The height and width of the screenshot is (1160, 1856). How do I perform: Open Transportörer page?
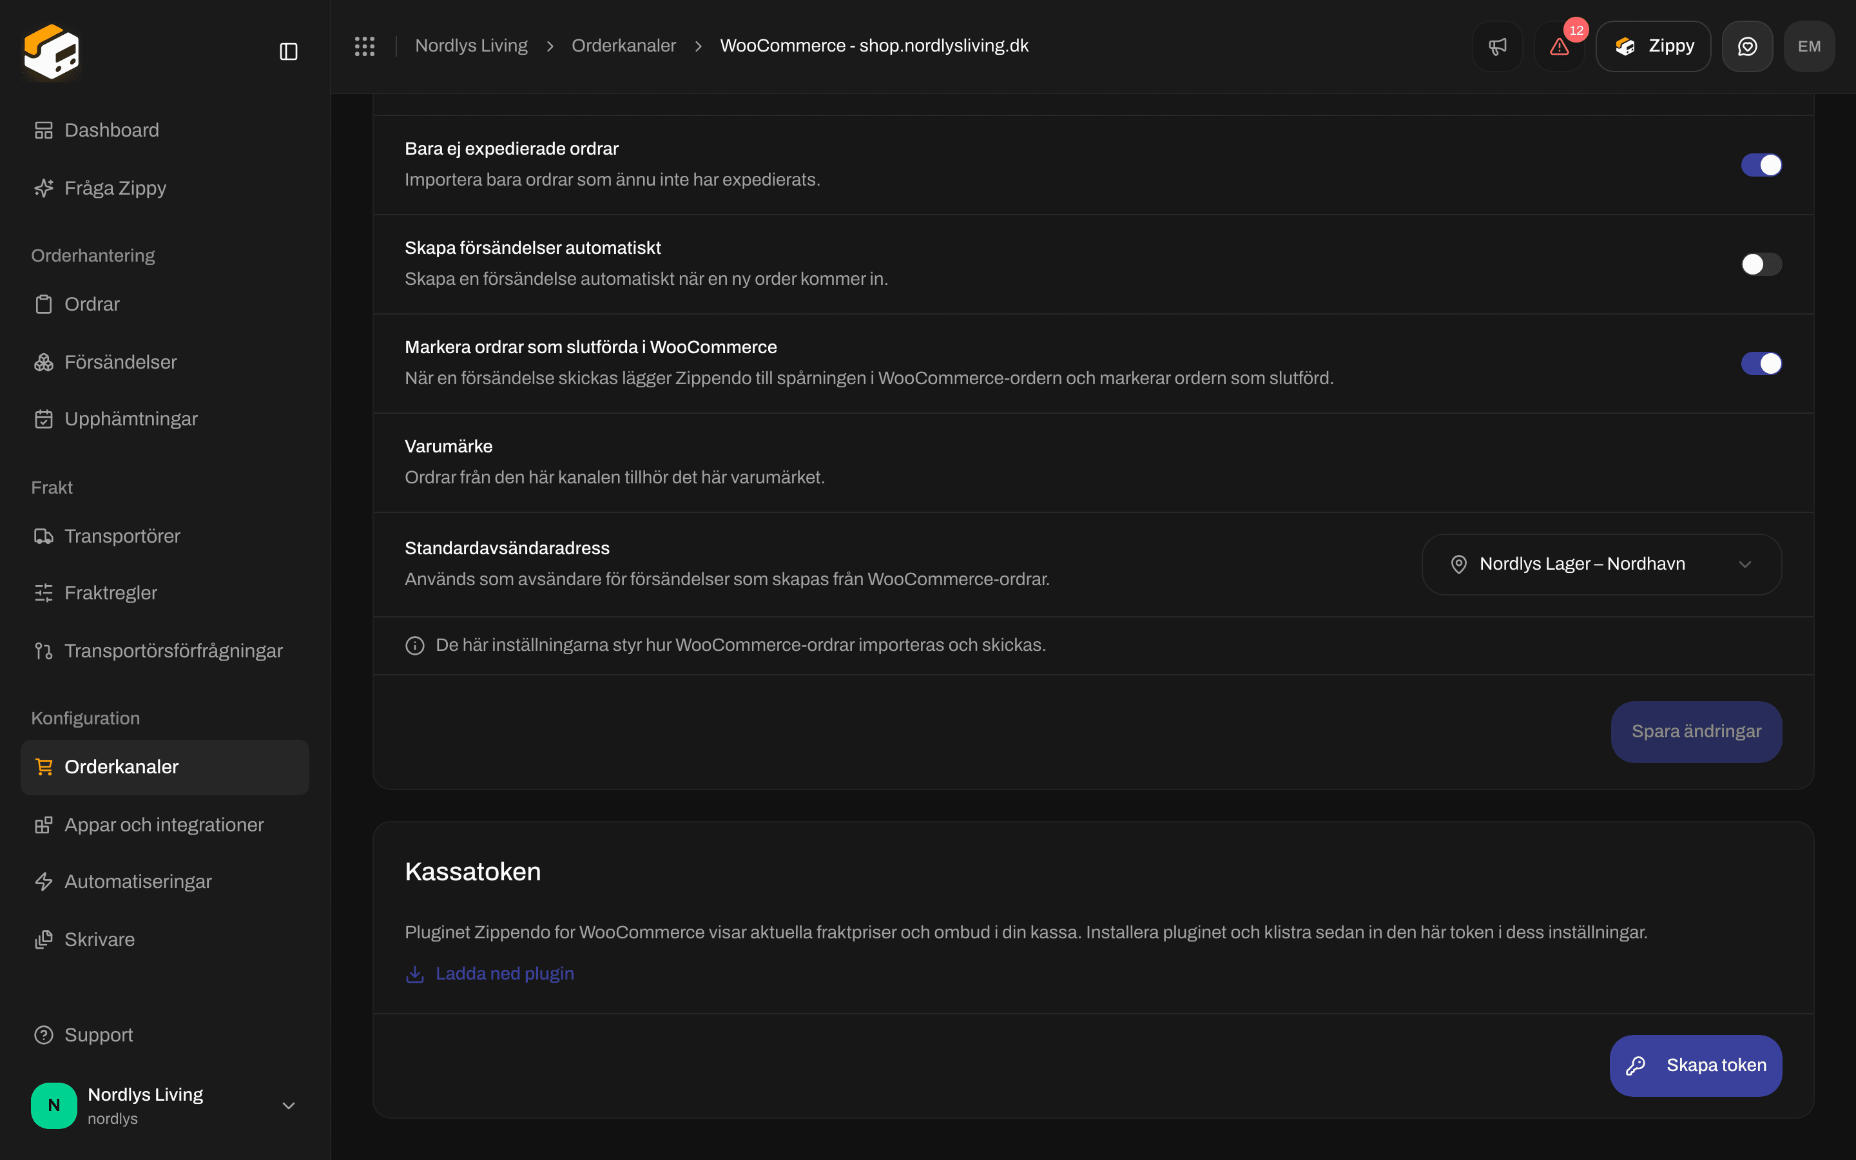point(165,536)
